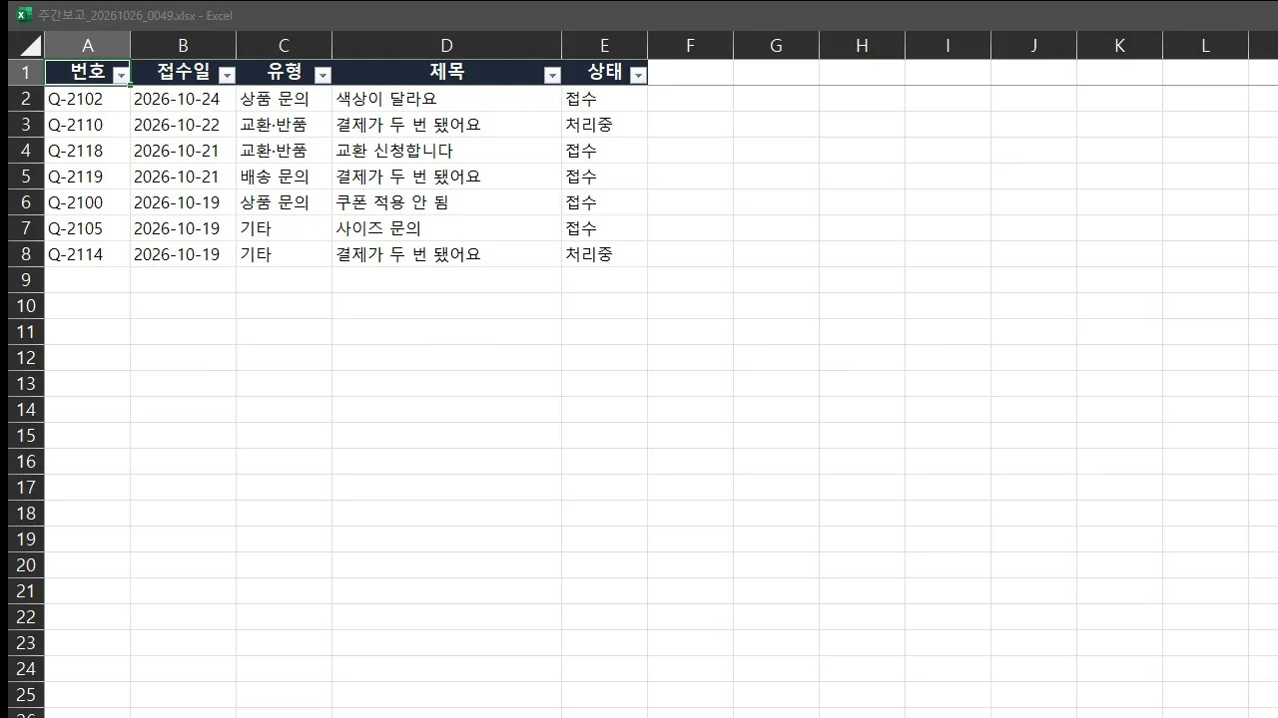Select column I header
Screen dimensions: 1278x718
pos(948,45)
